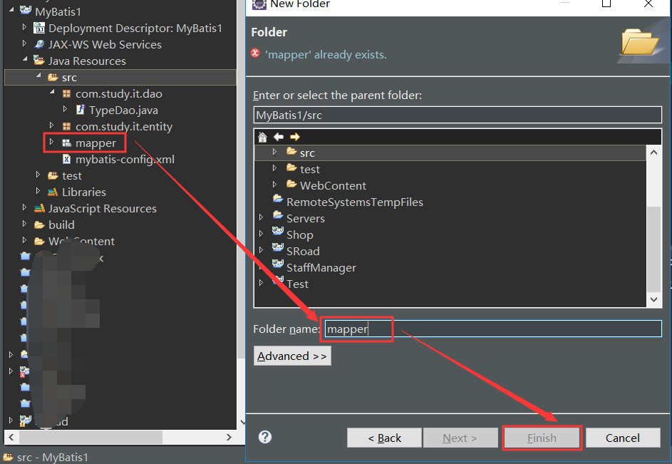Click the mybatis-config.xml file icon
The height and width of the screenshot is (464, 672).
tap(66, 159)
